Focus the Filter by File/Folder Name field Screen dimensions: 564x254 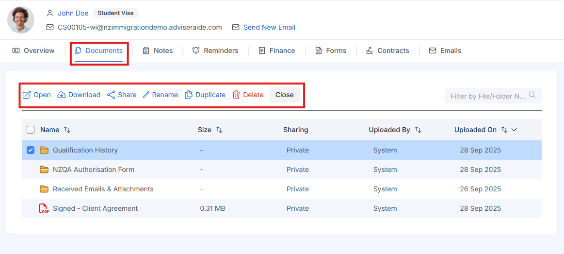click(493, 96)
